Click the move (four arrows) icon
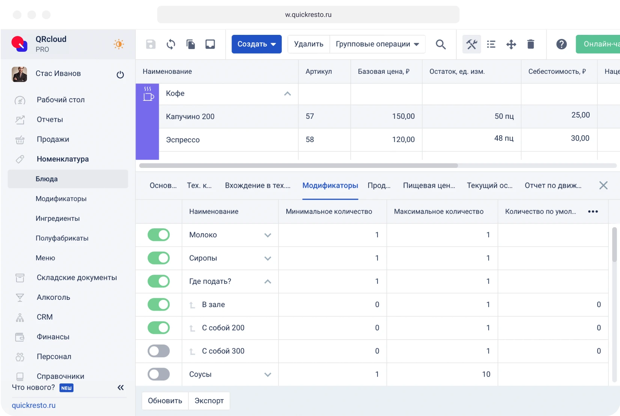Viewport: 620px width, 416px height. (511, 44)
